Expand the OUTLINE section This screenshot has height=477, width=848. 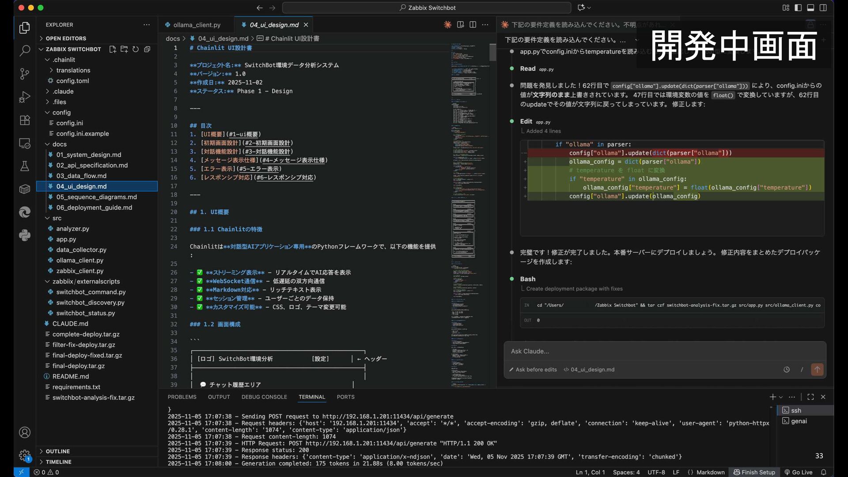[57, 451]
